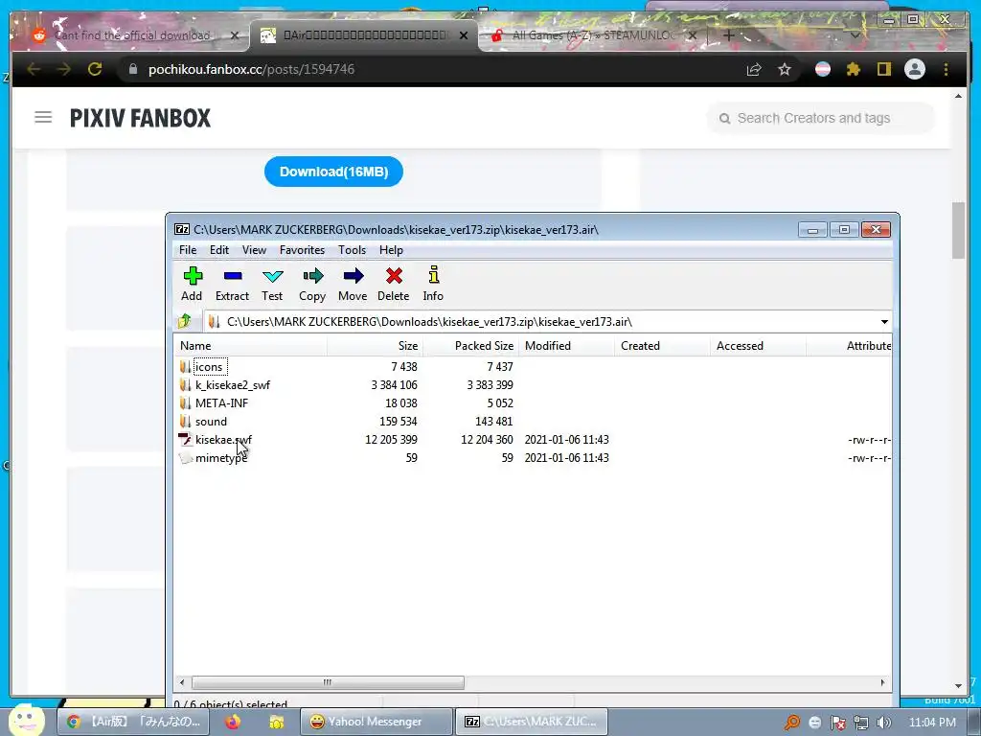This screenshot has width=981, height=736.
Task: Click the browser back arrow
Action: click(x=34, y=69)
